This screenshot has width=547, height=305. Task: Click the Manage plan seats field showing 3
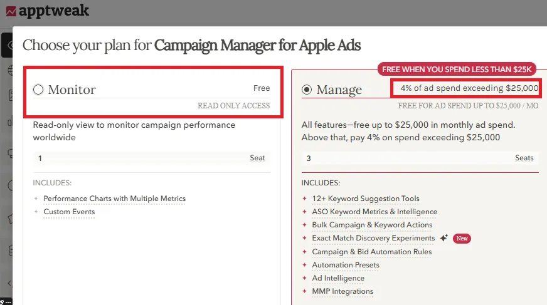[420, 158]
